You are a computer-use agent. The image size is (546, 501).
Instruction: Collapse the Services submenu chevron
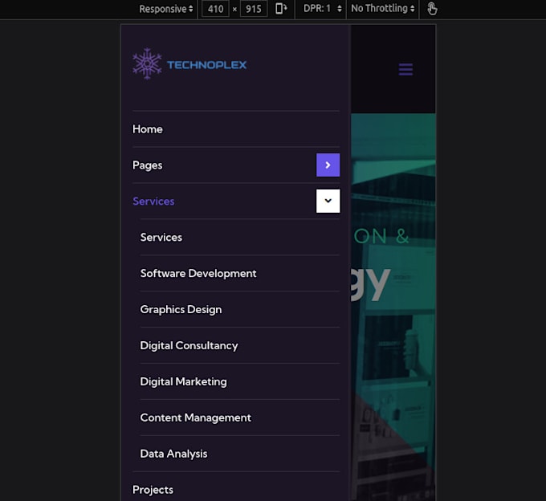pyautogui.click(x=328, y=201)
